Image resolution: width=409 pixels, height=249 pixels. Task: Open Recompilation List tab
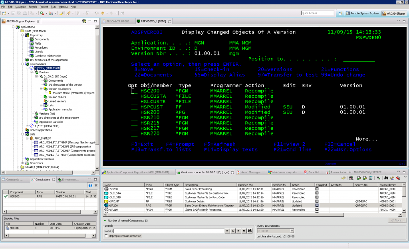[354, 172]
